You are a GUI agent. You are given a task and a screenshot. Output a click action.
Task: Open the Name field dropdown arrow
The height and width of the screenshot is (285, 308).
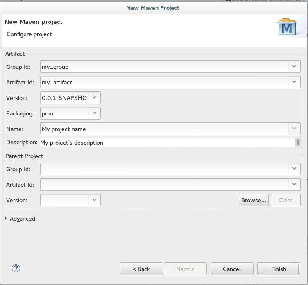click(x=294, y=129)
